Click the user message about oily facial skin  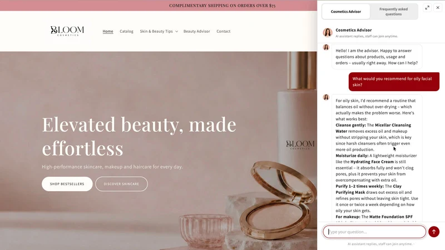tap(394, 82)
